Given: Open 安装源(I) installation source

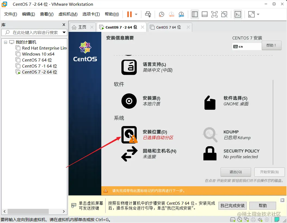Looking at the screenshot, I should [141, 101].
